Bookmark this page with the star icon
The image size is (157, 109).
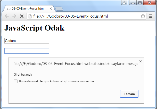click(143, 16)
